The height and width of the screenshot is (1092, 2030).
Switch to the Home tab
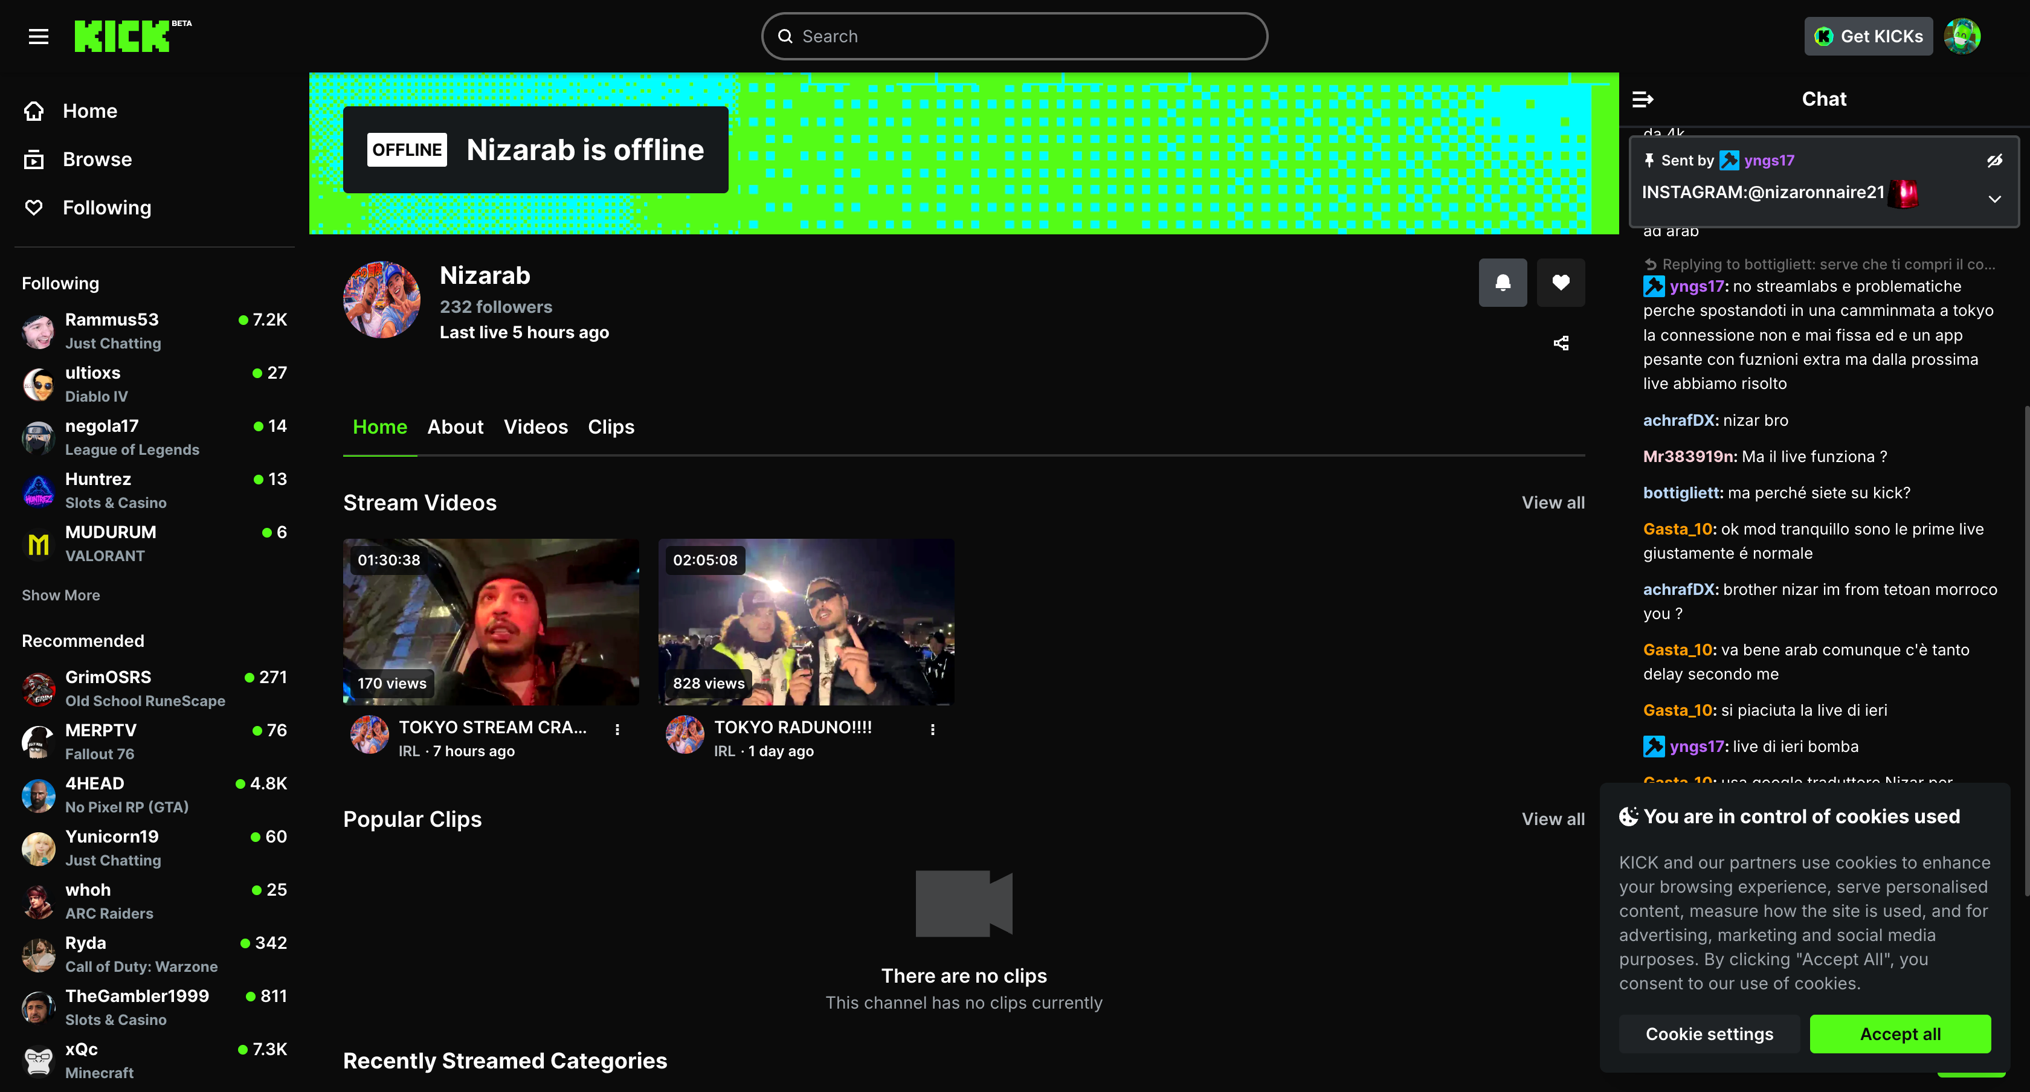(x=380, y=427)
